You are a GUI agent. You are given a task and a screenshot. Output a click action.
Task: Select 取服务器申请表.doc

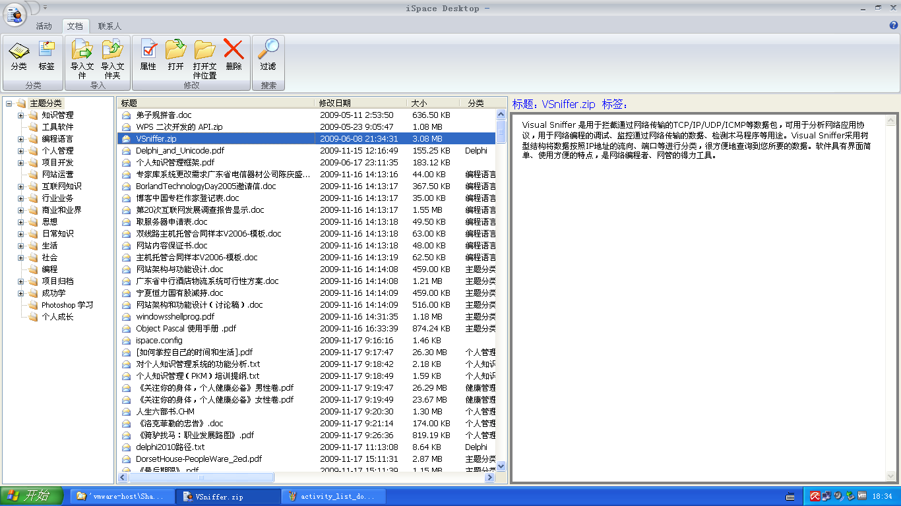pyautogui.click(x=171, y=222)
